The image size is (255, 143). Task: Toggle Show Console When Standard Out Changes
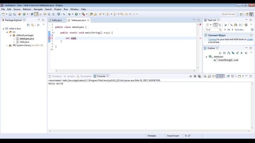pyautogui.click(x=218, y=76)
